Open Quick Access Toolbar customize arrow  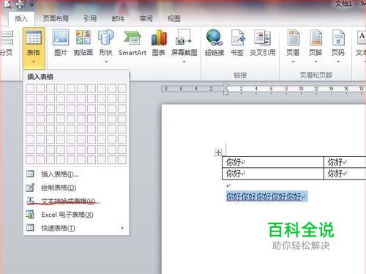pos(32,4)
